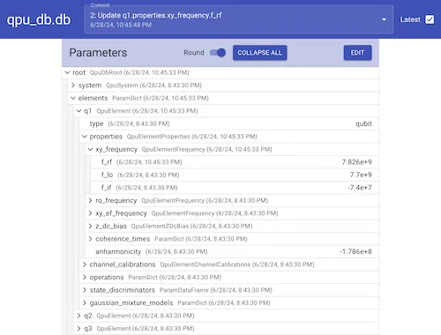
Task: Click the ParamDataFrame type label
Action: tap(184, 290)
